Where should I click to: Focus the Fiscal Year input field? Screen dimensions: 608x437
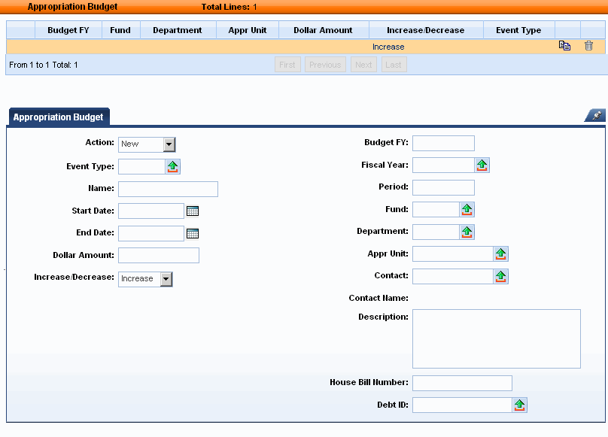tap(444, 165)
